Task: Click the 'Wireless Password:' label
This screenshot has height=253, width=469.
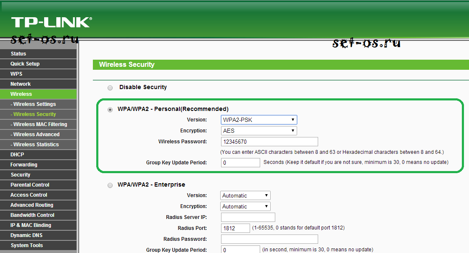Action: pyautogui.click(x=182, y=142)
